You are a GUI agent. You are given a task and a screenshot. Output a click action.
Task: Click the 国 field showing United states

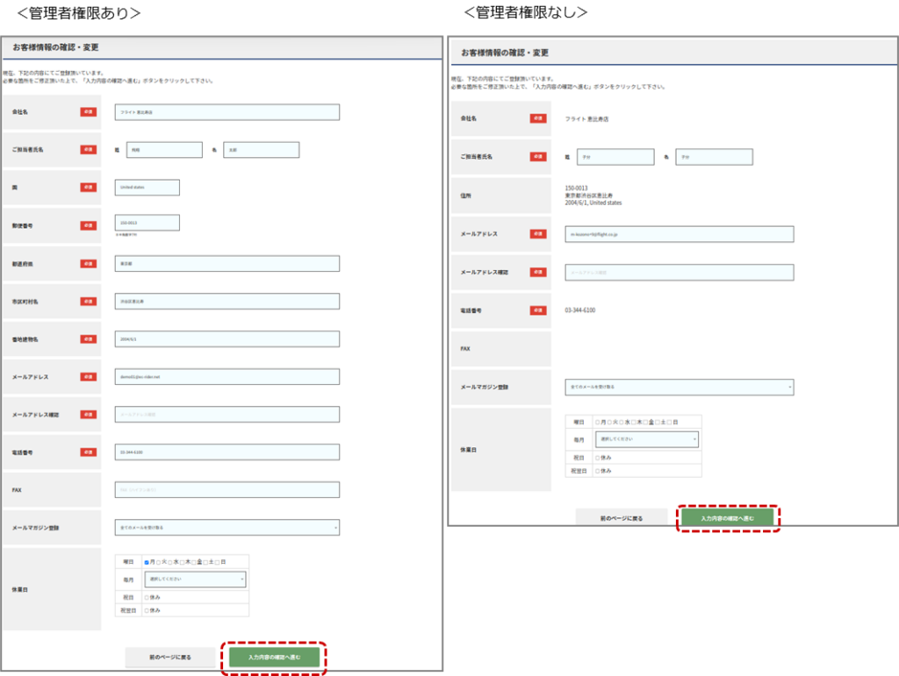tap(147, 187)
